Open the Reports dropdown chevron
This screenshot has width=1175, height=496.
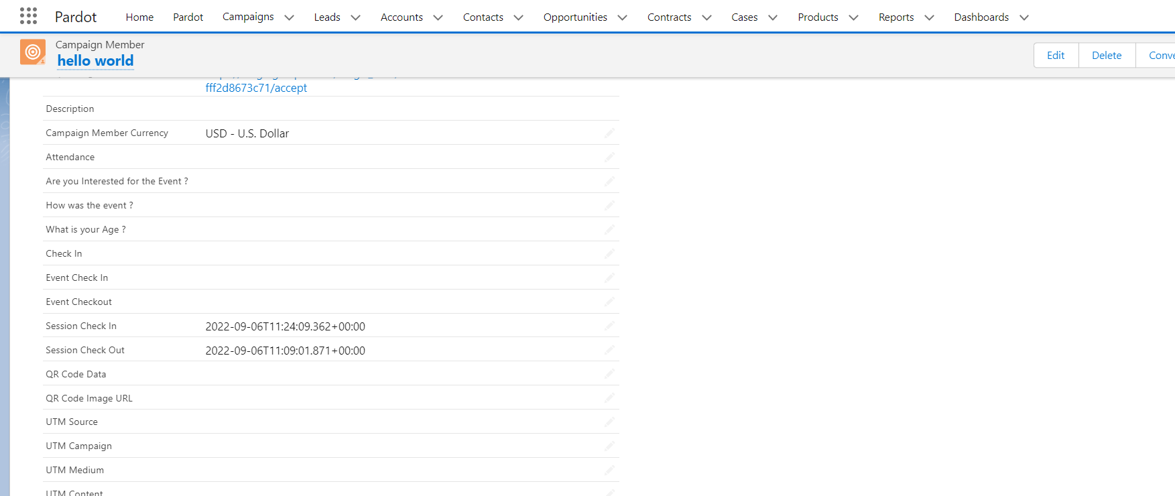pyautogui.click(x=929, y=17)
